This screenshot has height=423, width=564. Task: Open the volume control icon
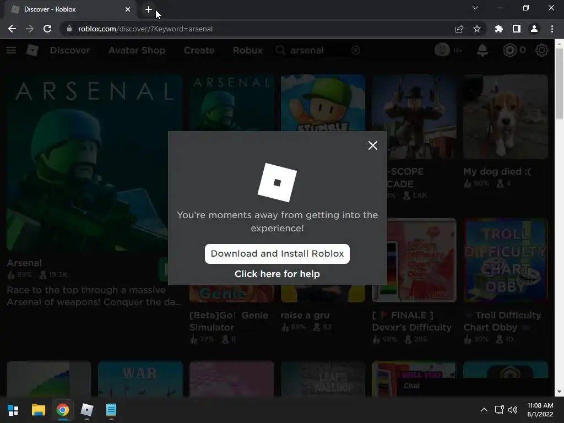[x=513, y=410]
